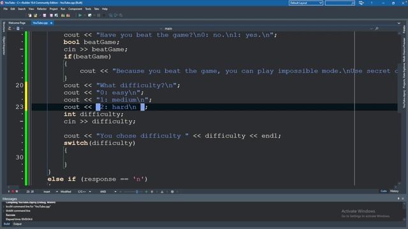This screenshot has height=229, width=408.
Task: Switch to the Welcome Page tab
Action: coord(17,23)
